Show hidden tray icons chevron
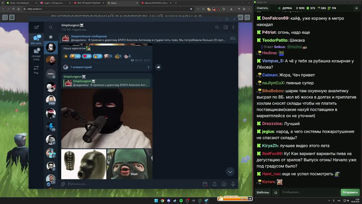The width and height of the screenshot is (362, 204). (x=329, y=201)
